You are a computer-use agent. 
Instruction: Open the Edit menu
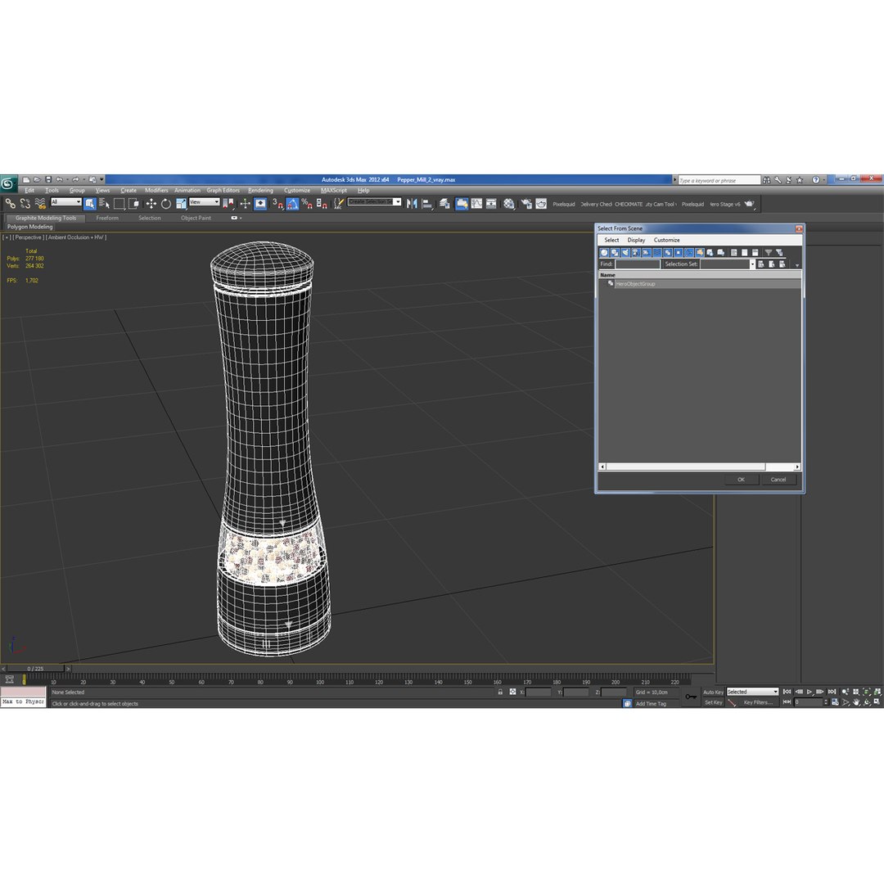coord(29,191)
